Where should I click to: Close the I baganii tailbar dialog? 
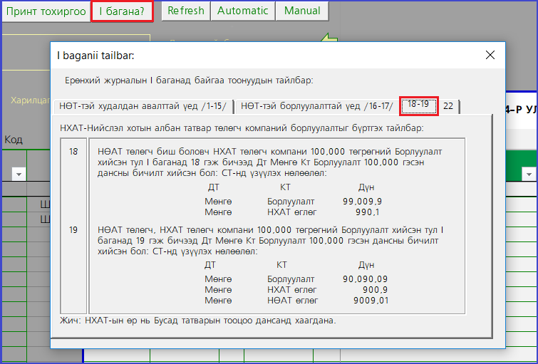pyautogui.click(x=490, y=56)
